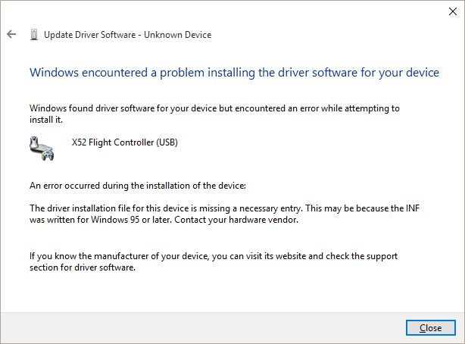Click the 'If you know the manufacturer' line

tap(214, 256)
